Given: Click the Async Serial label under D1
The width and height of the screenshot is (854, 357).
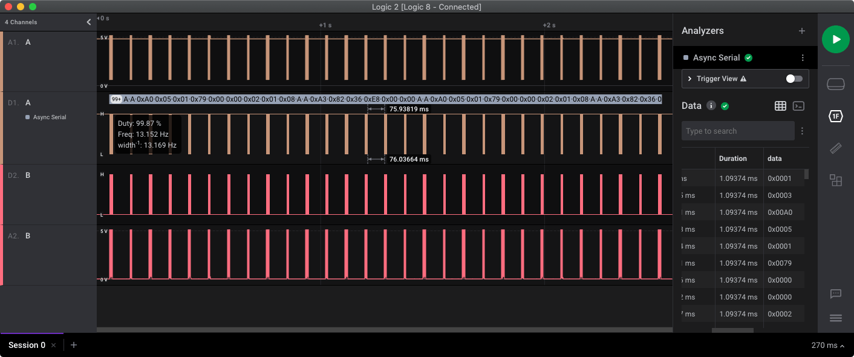Looking at the screenshot, I should (x=50, y=117).
